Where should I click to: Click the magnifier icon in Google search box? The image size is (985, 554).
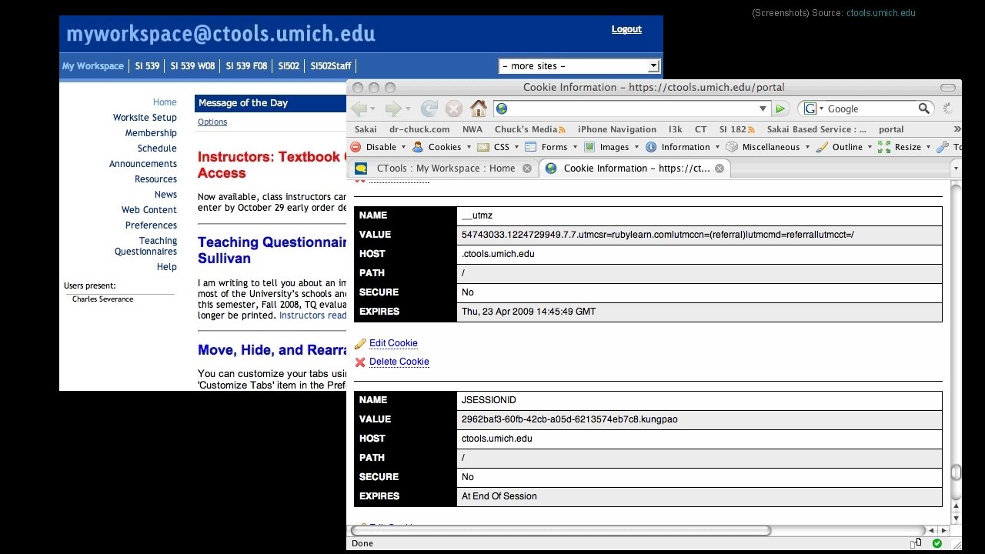coord(924,108)
